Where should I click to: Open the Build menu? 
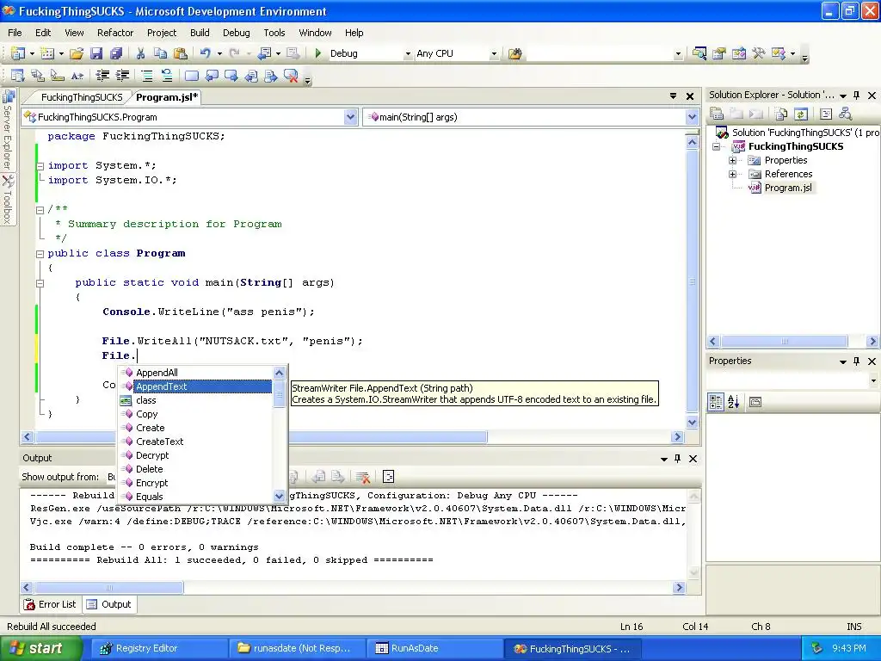(x=200, y=33)
